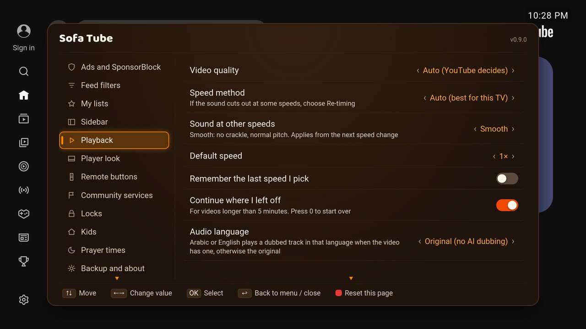Click the filter icon beside Feed filters
The width and height of the screenshot is (586, 329).
point(71,85)
